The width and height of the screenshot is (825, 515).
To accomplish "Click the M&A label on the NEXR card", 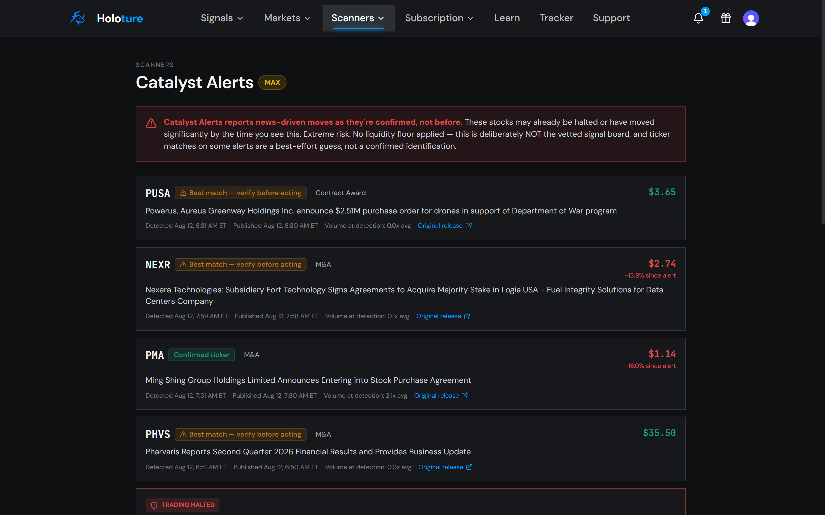I will [x=323, y=264].
